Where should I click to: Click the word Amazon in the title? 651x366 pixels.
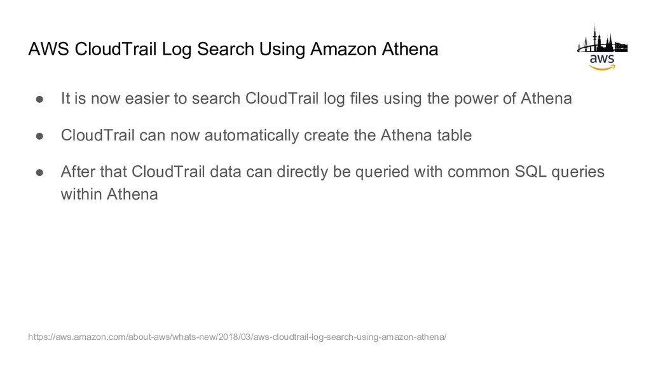344,49
